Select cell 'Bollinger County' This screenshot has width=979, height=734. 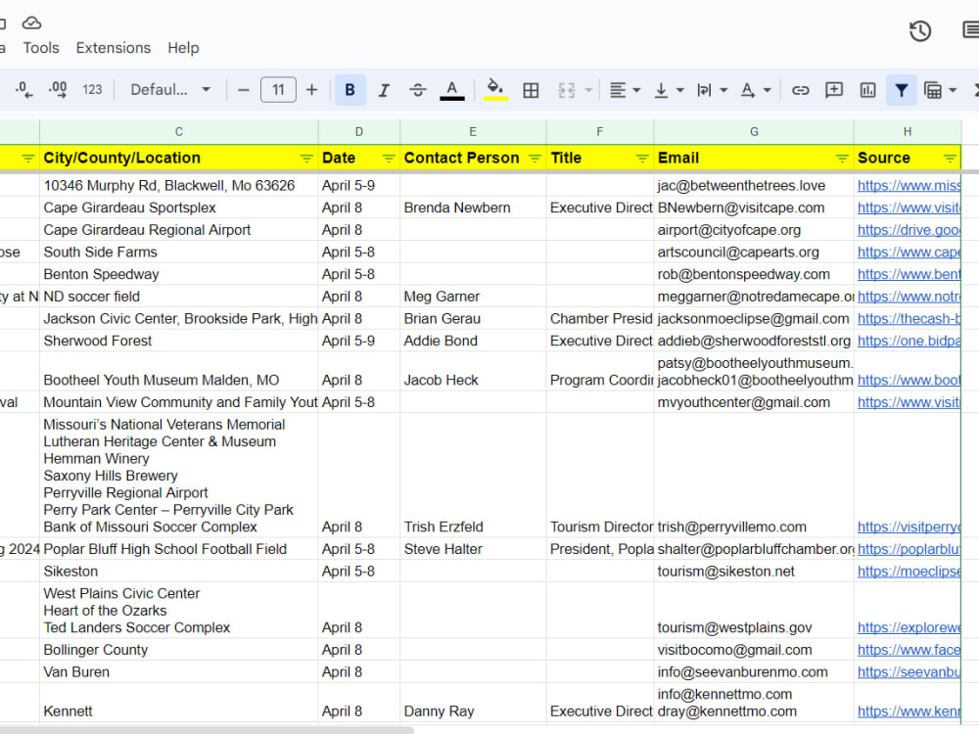point(178,651)
